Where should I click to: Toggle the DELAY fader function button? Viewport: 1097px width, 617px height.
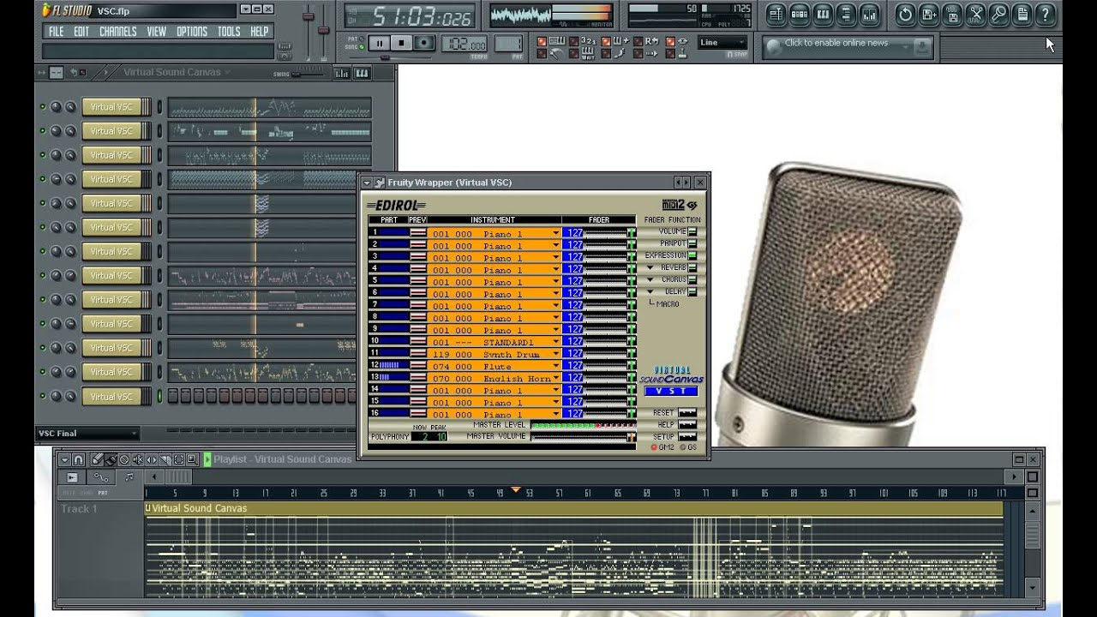[692, 291]
